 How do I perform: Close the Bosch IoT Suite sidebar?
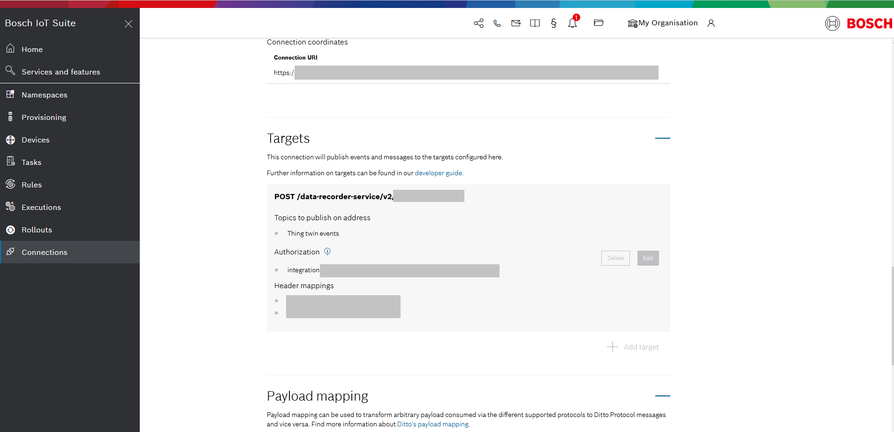129,24
